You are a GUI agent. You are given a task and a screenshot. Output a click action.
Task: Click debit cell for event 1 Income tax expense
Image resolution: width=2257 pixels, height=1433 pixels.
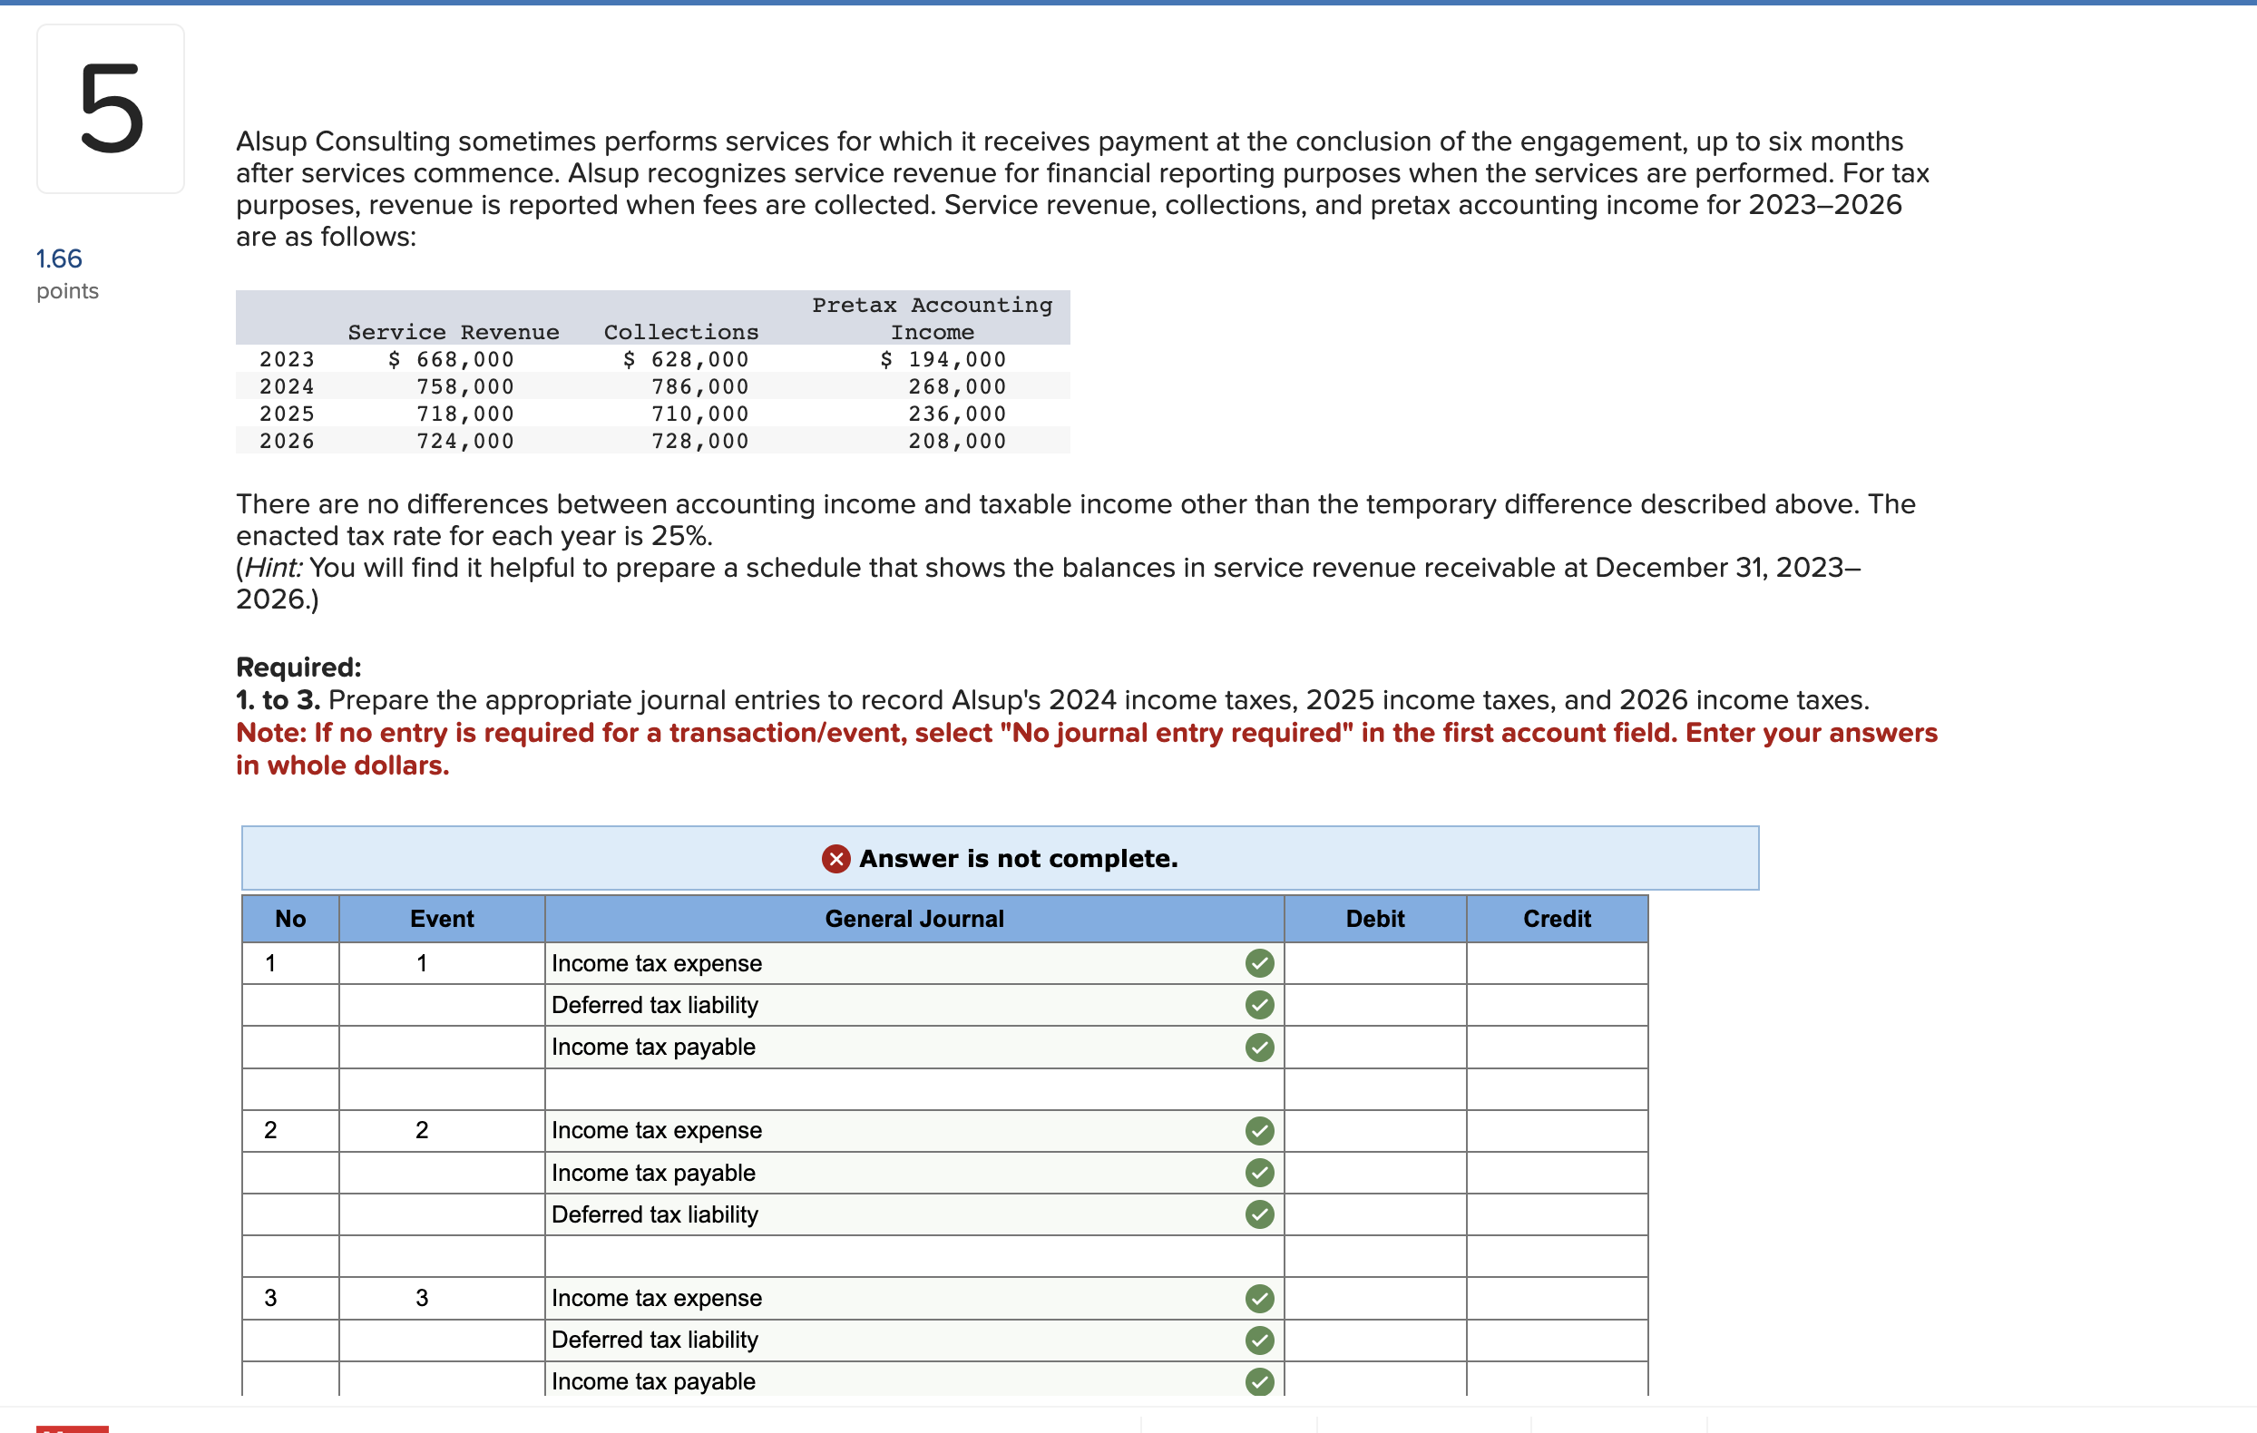click(1374, 962)
